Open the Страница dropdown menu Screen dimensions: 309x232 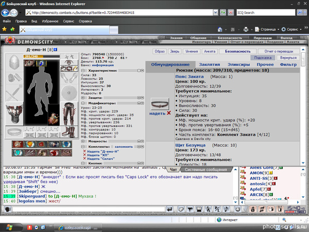267,29
